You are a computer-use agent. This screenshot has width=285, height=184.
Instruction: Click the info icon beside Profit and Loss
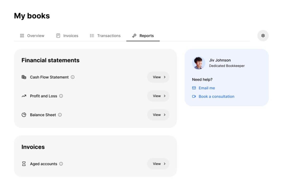point(61,96)
